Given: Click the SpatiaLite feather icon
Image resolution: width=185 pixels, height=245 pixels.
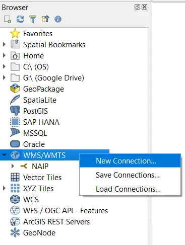Looking at the screenshot, I should click(x=15, y=100).
